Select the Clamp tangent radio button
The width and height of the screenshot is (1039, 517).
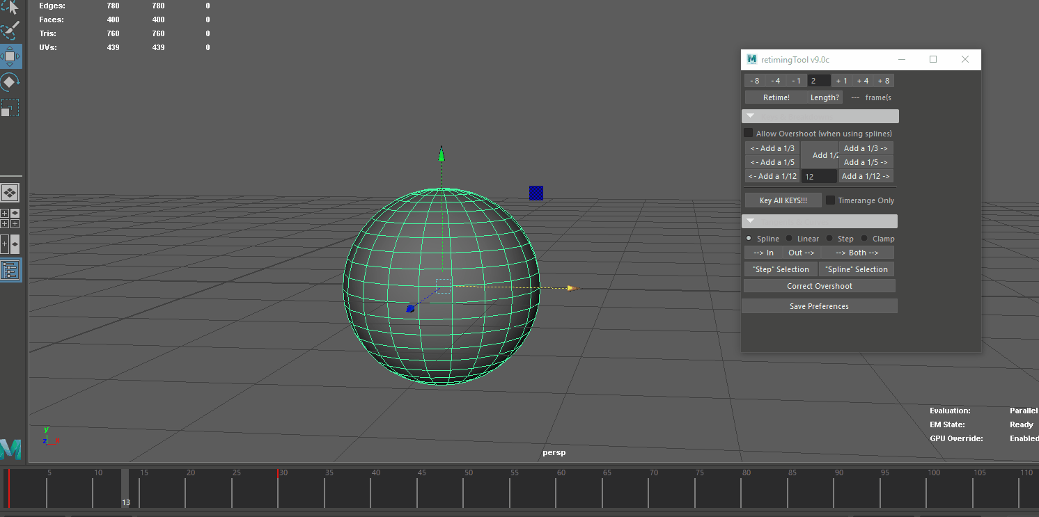[x=864, y=238]
